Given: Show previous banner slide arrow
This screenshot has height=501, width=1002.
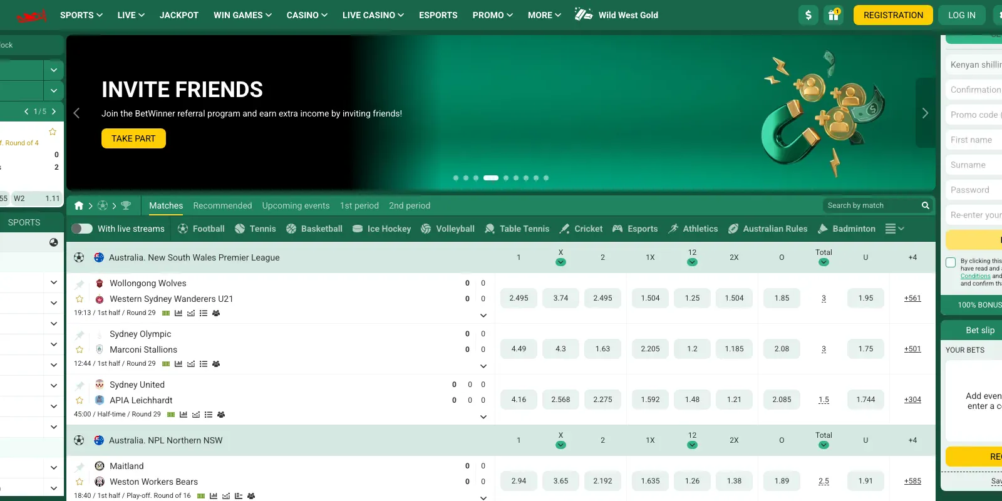Looking at the screenshot, I should [x=76, y=113].
